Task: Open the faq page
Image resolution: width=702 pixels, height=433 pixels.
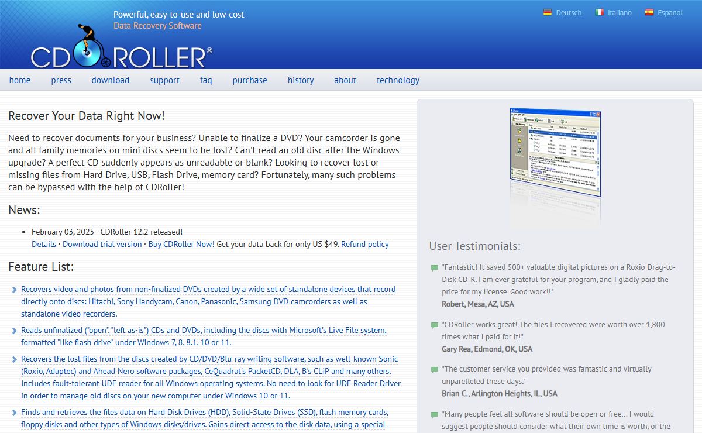Action: 206,80
